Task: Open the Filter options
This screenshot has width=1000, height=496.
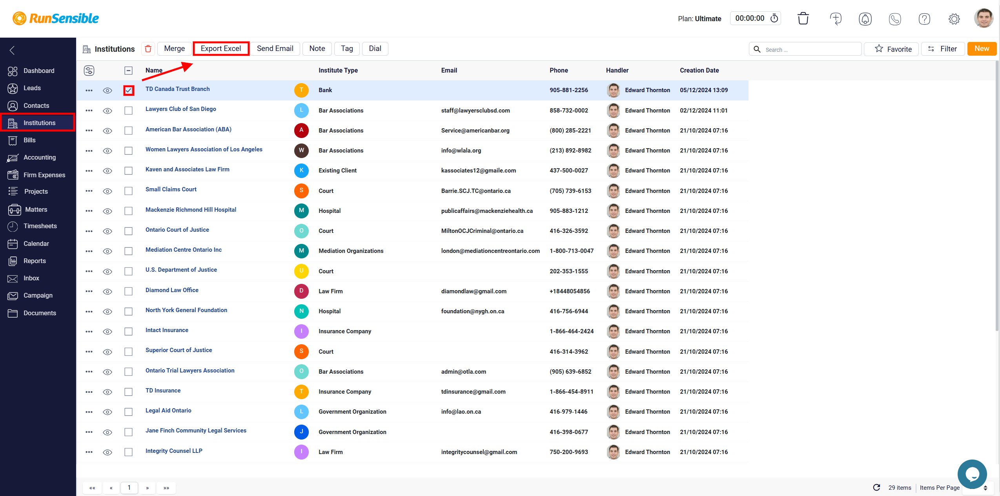Action: tap(942, 49)
